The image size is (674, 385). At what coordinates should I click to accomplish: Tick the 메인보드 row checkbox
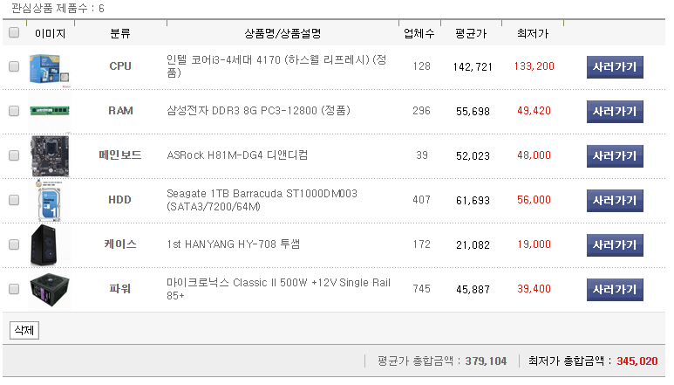13,155
